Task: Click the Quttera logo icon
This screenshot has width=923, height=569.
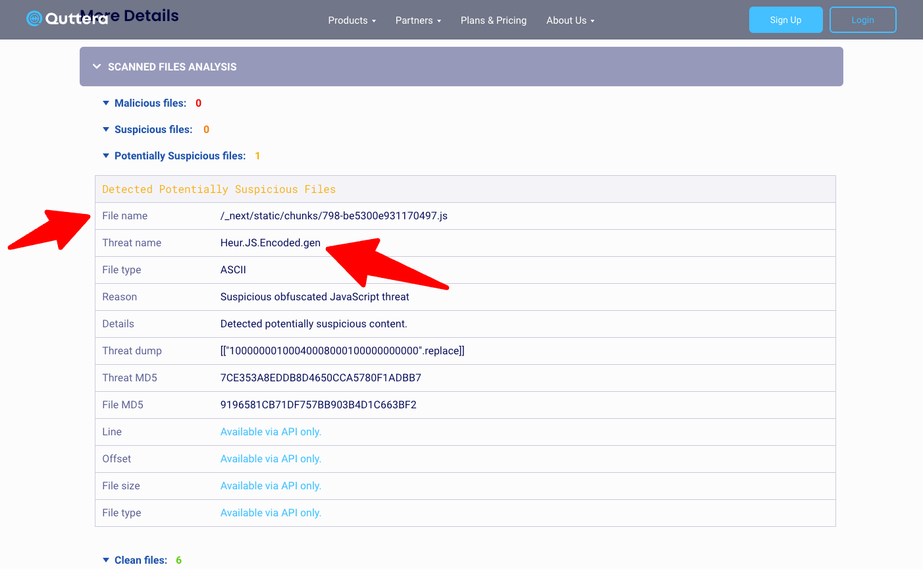Action: (x=33, y=18)
